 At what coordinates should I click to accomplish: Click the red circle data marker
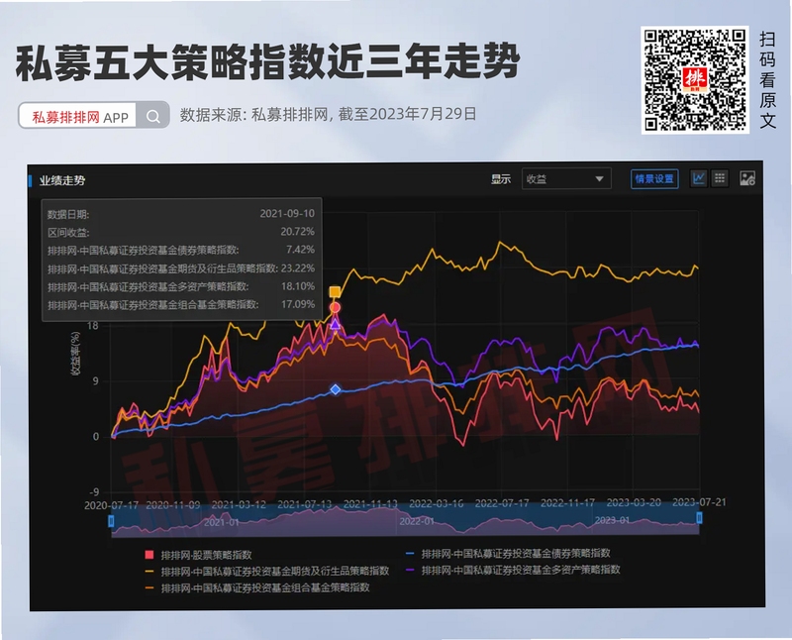pos(335,307)
